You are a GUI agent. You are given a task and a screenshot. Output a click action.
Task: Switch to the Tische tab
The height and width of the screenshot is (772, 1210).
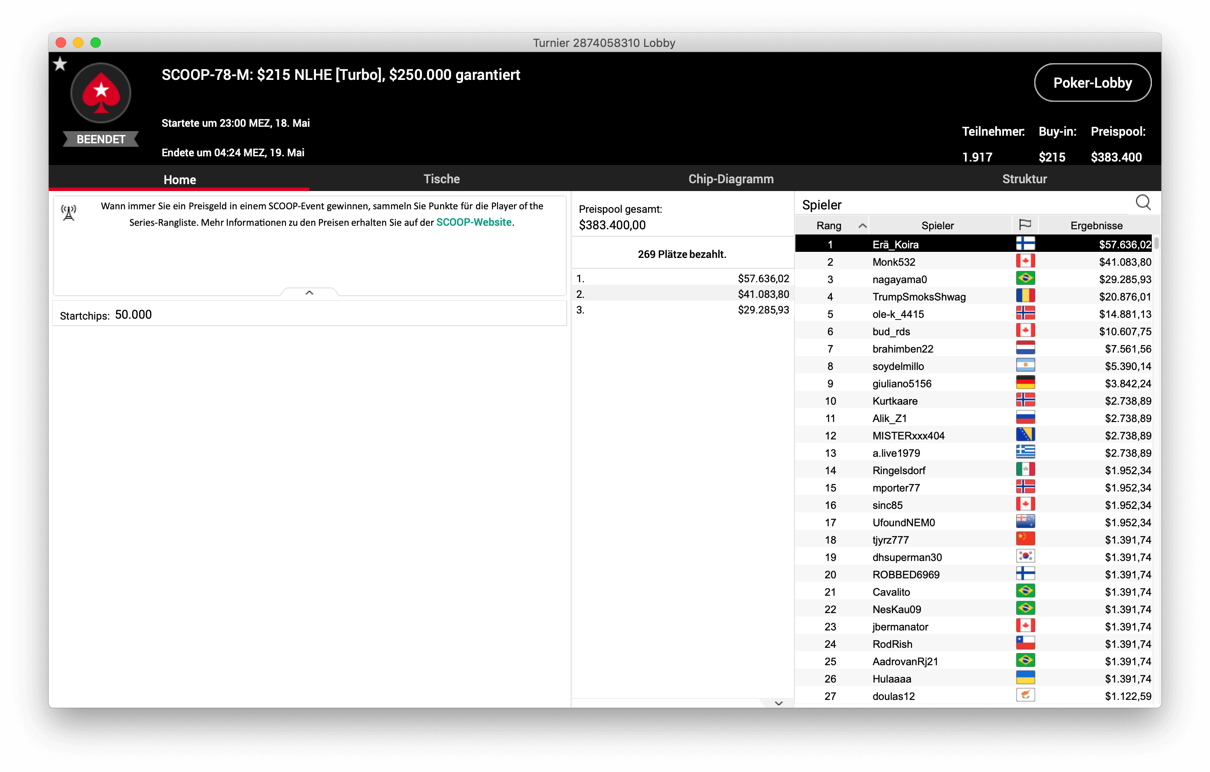(441, 179)
